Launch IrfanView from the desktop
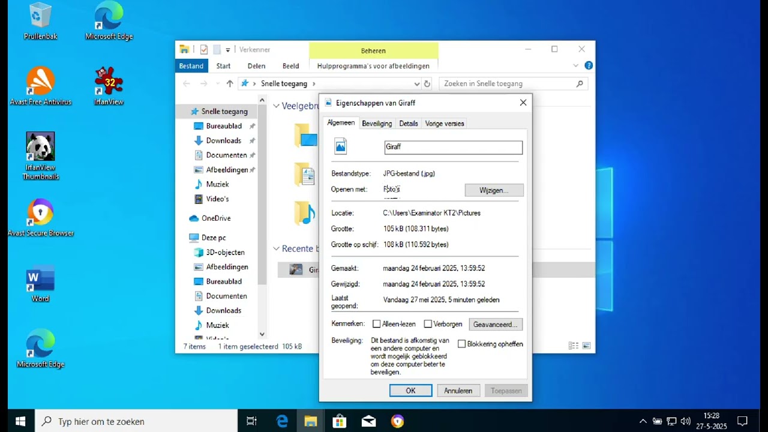The image size is (768, 432). click(x=109, y=86)
